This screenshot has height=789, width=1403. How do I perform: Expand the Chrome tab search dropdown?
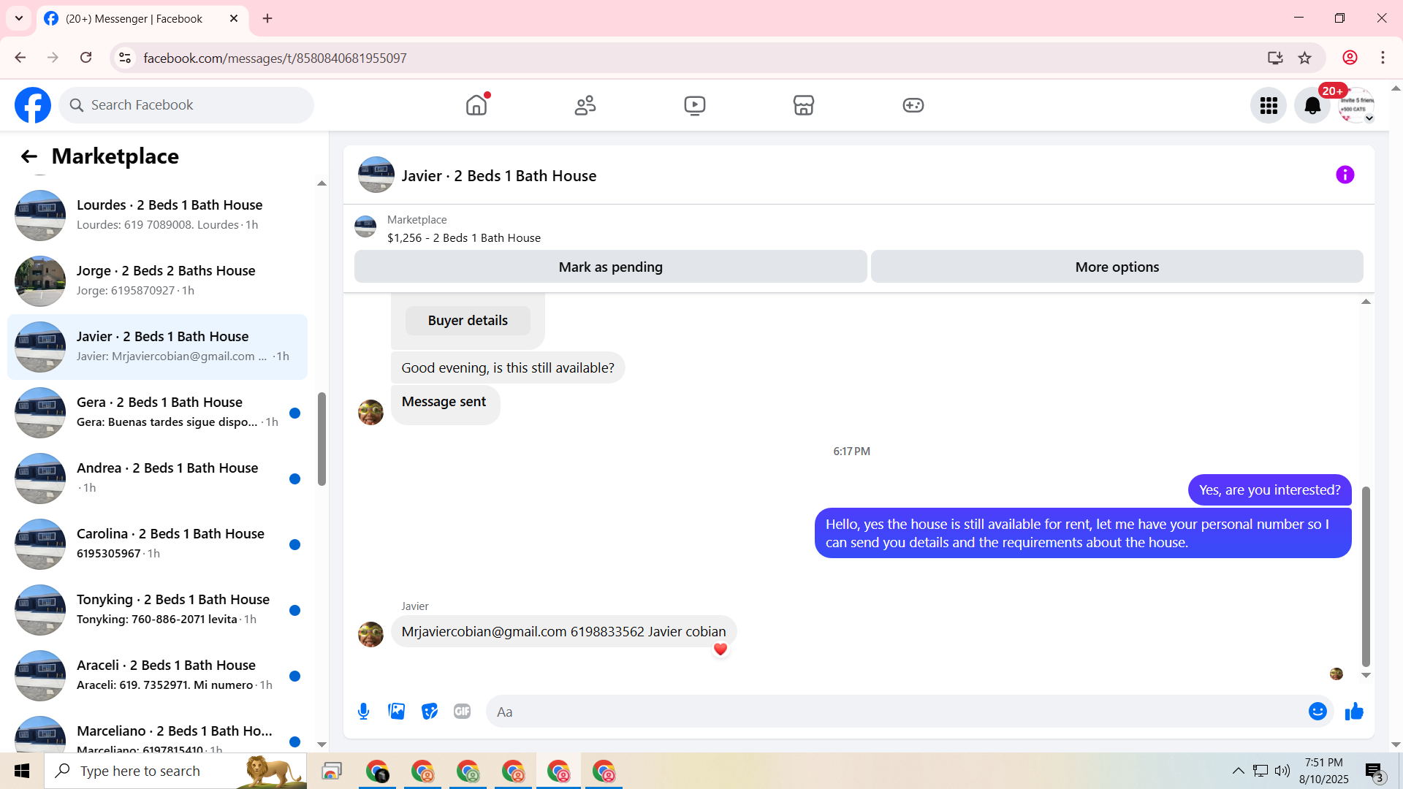click(19, 18)
